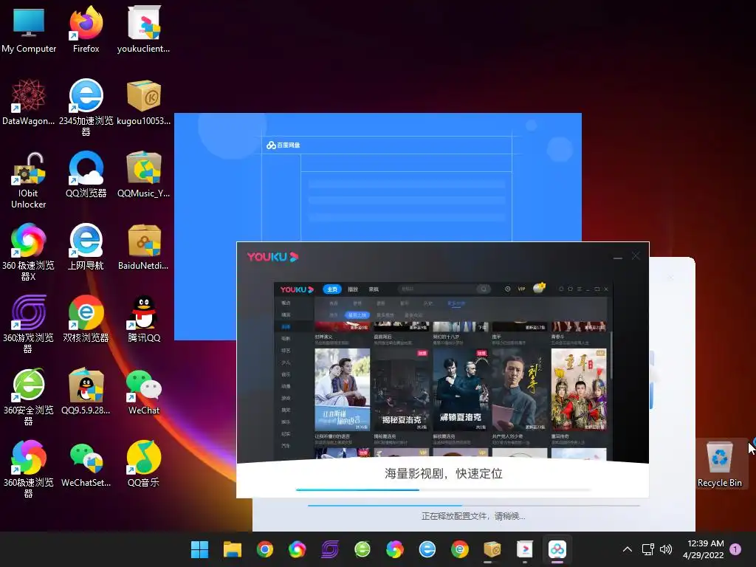The height and width of the screenshot is (567, 756).
Task: Select the youkuclient installer desktop icon
Action: [143, 30]
